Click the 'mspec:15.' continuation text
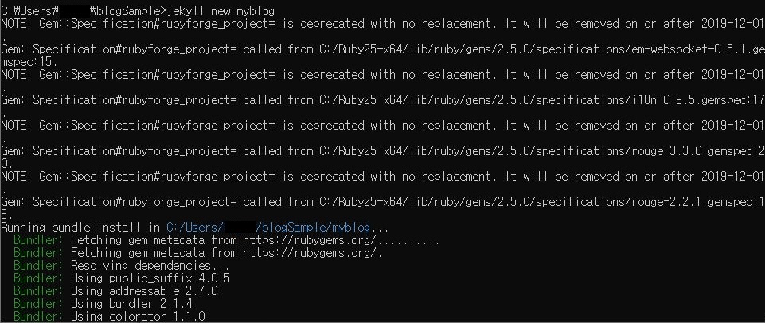This screenshot has height=323, width=765. click(x=29, y=62)
